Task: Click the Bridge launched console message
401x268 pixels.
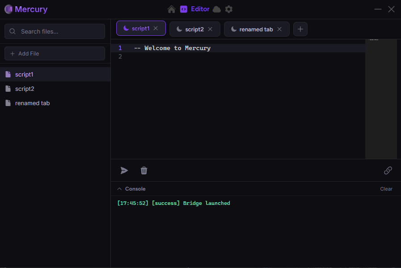Action: click(173, 203)
